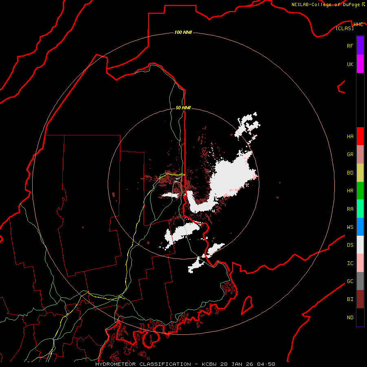Click the BI legend label
Image resolution: width=367 pixels, height=367 pixels.
(x=350, y=299)
